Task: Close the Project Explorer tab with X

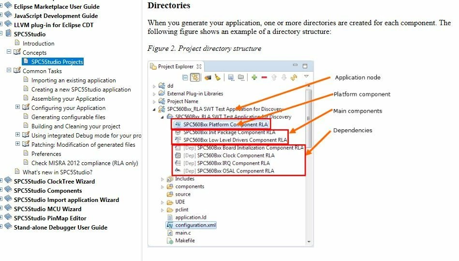Action: click(x=199, y=66)
